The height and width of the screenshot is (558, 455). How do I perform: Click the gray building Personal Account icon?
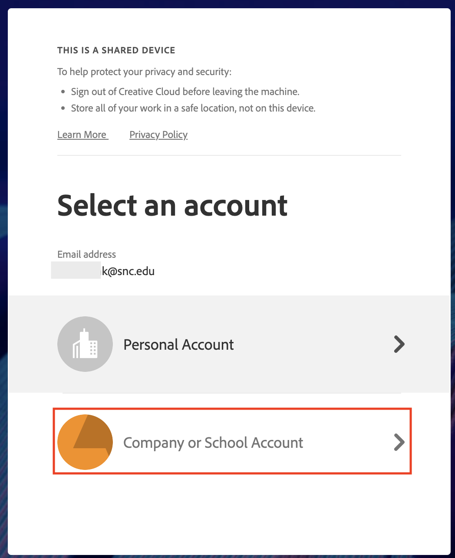85,344
